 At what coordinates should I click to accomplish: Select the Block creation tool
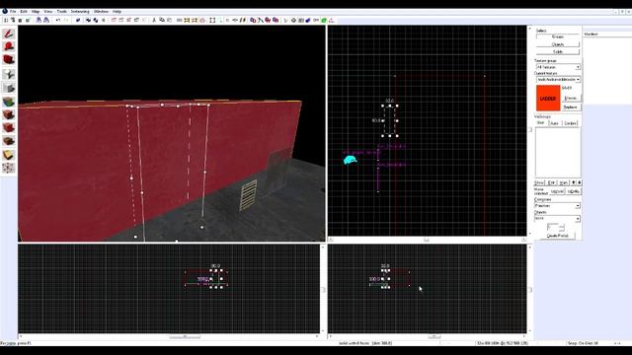coord(9,88)
